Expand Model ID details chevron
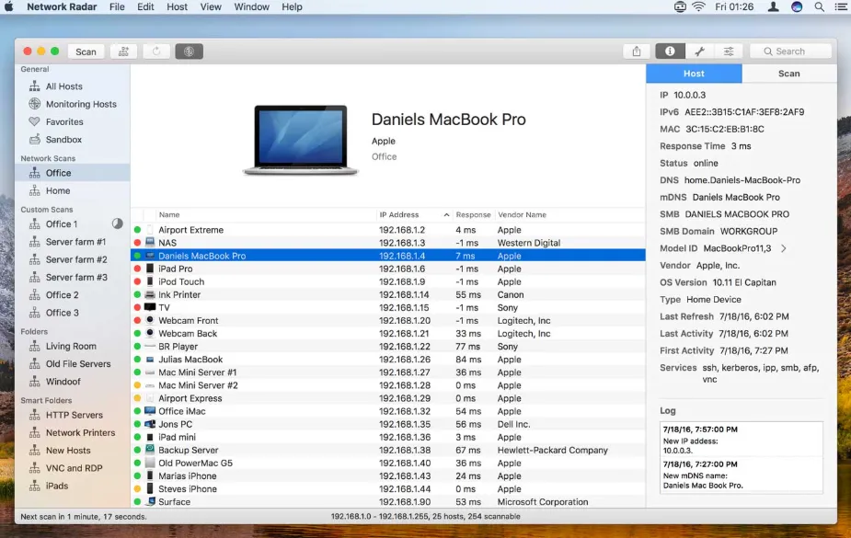Screen dimensions: 851x538 (783, 248)
